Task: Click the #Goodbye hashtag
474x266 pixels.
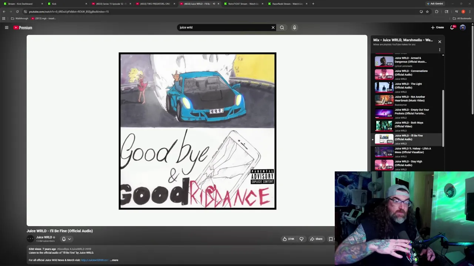Action: click(63, 249)
